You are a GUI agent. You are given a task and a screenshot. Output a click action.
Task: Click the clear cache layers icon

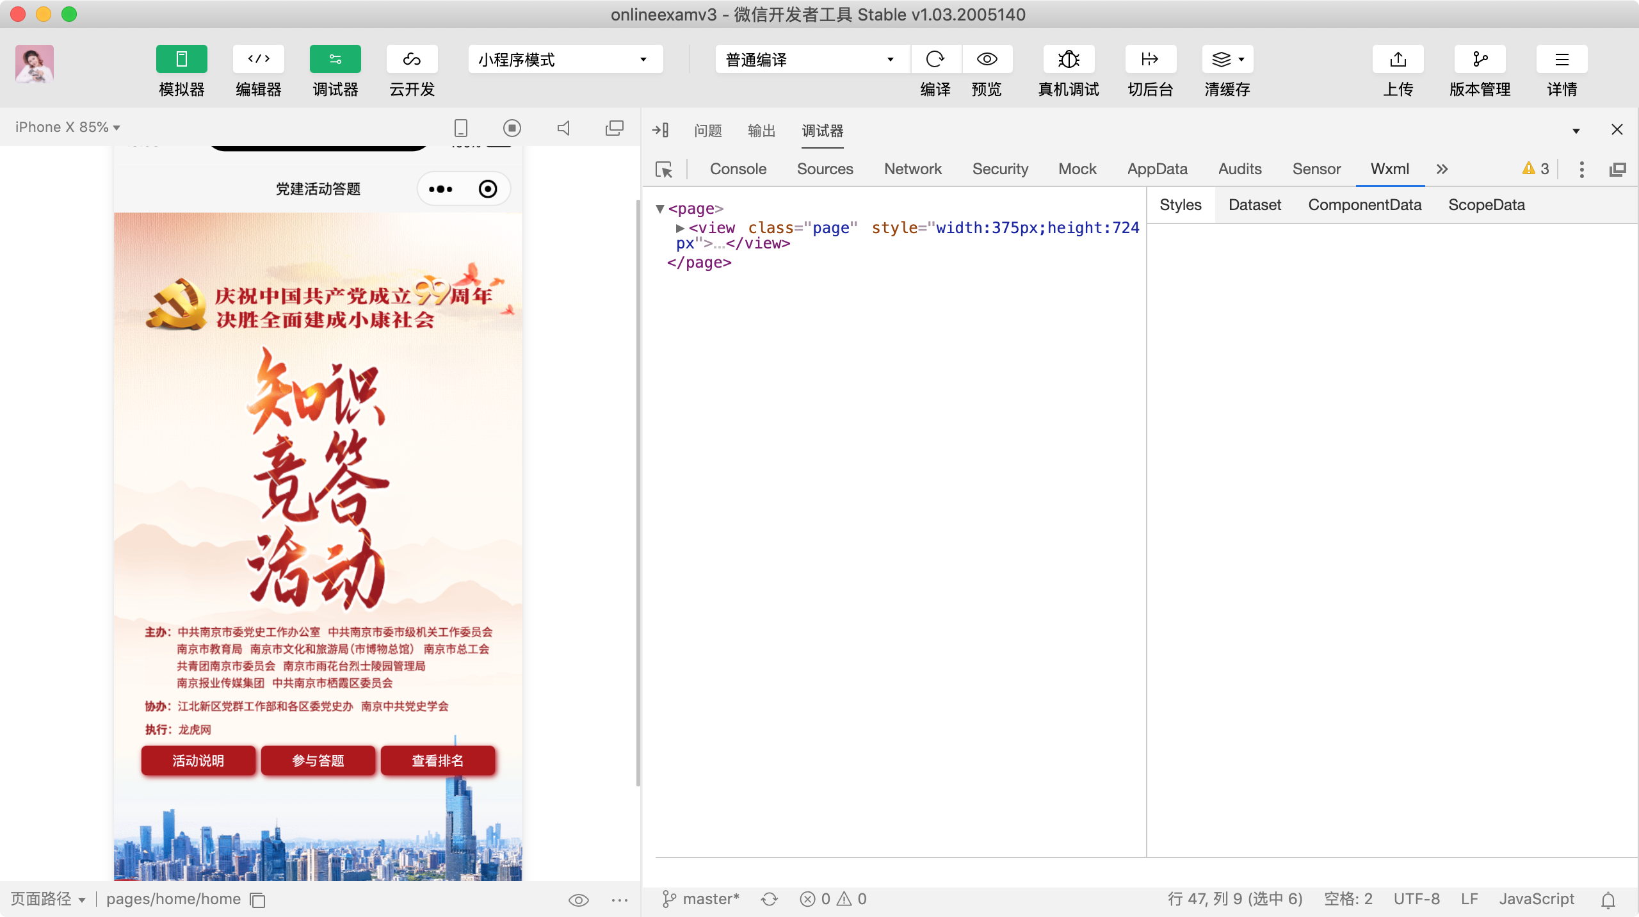[1222, 60]
